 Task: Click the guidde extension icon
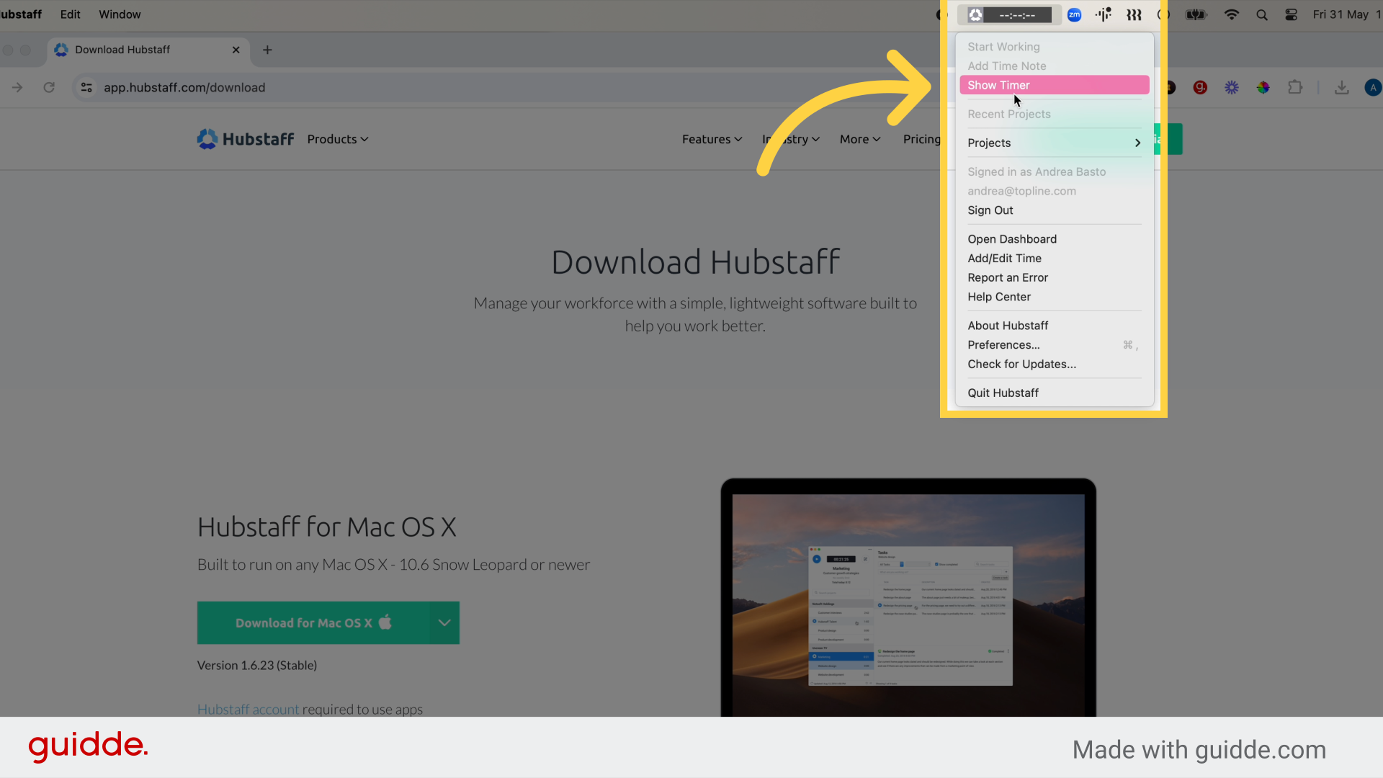tap(1200, 87)
